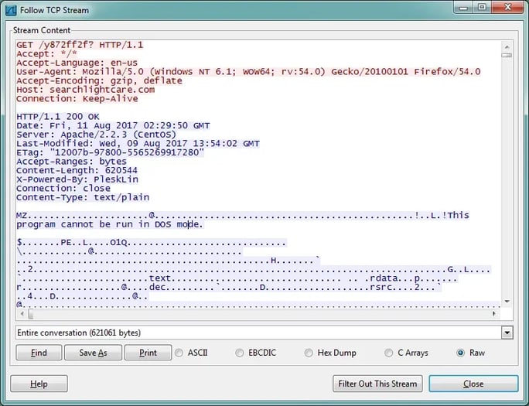Click Save As to export stream
The height and width of the screenshot is (406, 529).
click(93, 353)
